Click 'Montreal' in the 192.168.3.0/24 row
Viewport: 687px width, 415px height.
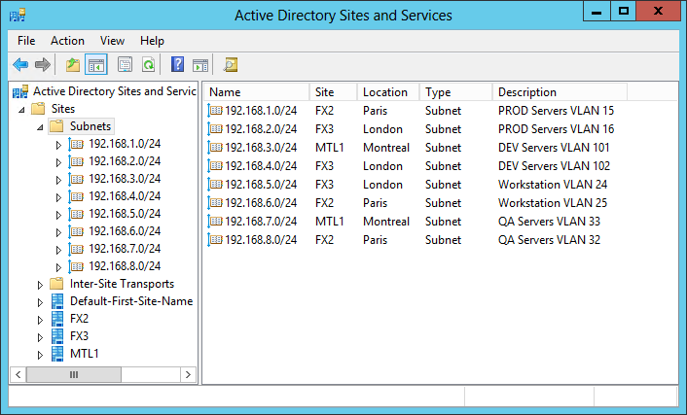click(386, 148)
